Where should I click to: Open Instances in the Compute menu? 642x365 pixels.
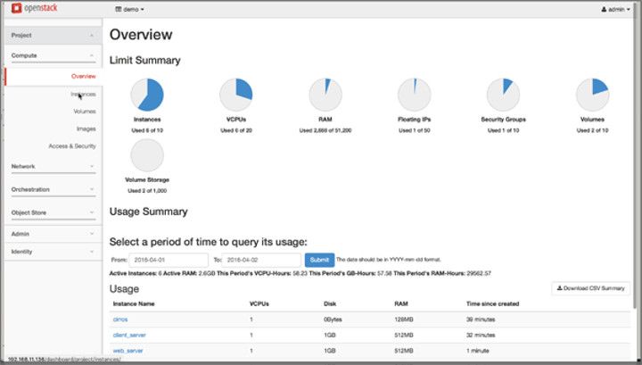(x=83, y=95)
